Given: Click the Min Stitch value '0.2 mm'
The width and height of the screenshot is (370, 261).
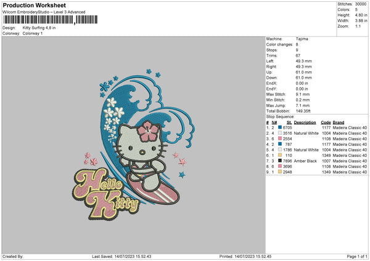Looking at the screenshot, I should point(303,100).
